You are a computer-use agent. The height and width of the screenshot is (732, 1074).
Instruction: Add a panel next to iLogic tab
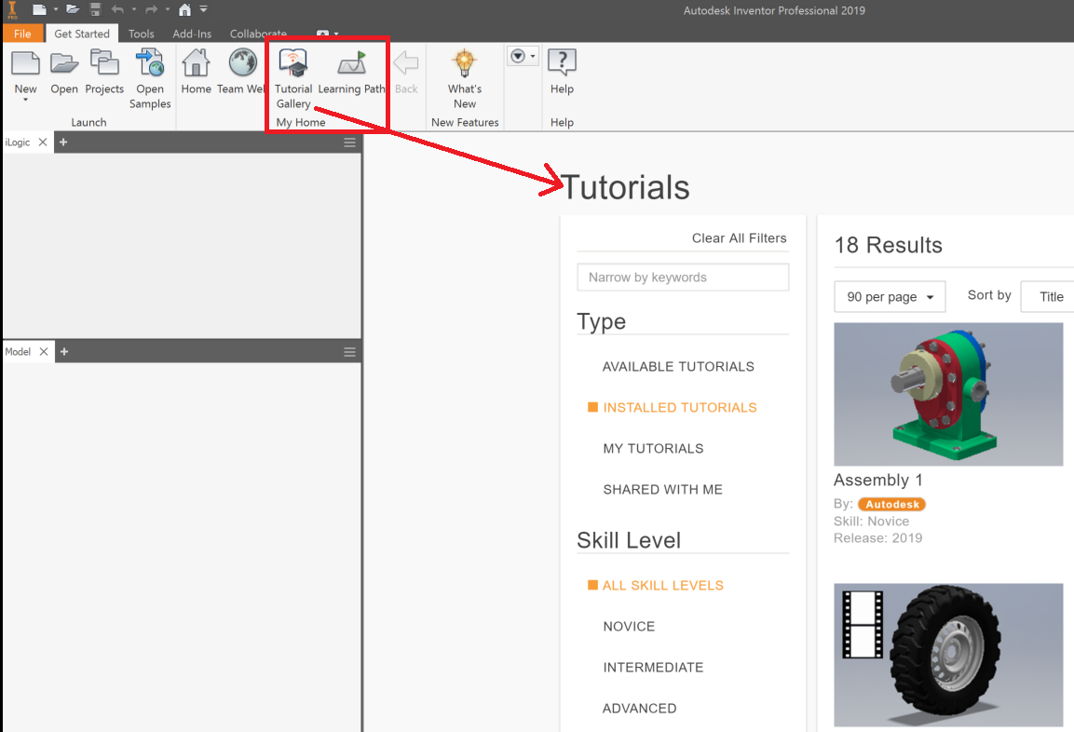tap(63, 142)
